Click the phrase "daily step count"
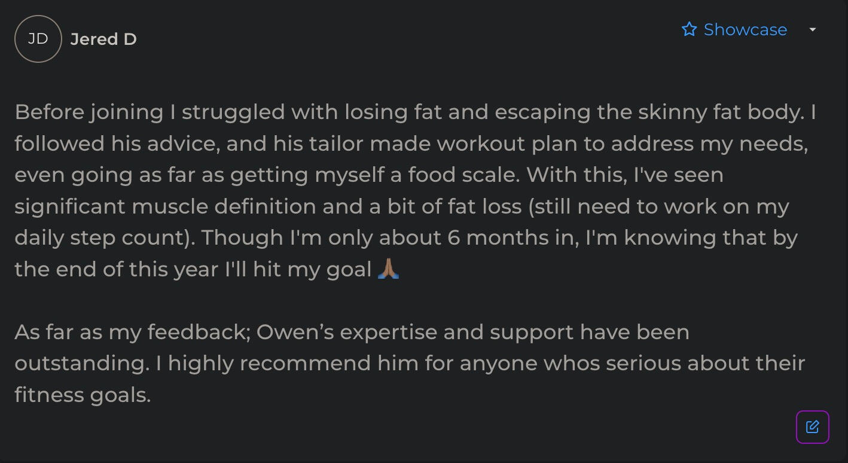 click(100, 237)
